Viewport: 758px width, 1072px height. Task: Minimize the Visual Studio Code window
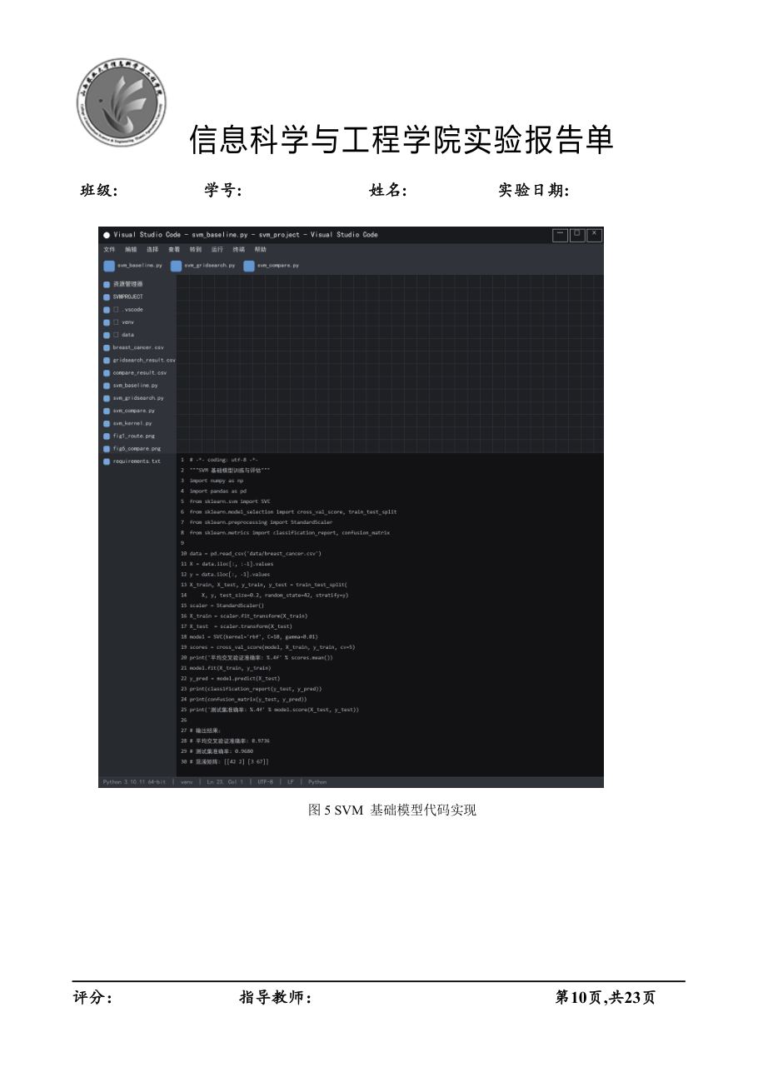(x=561, y=235)
